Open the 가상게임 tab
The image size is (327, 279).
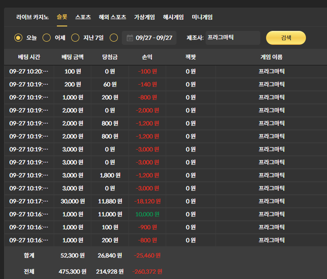point(144,17)
